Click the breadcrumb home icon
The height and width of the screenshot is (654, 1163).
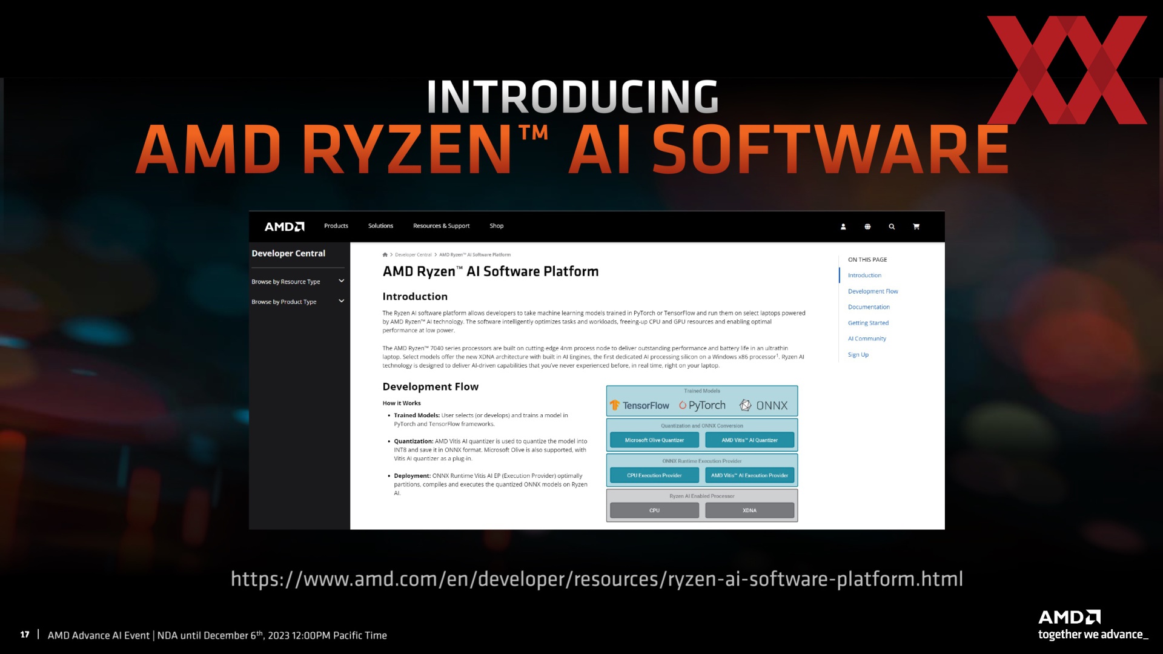pos(385,255)
